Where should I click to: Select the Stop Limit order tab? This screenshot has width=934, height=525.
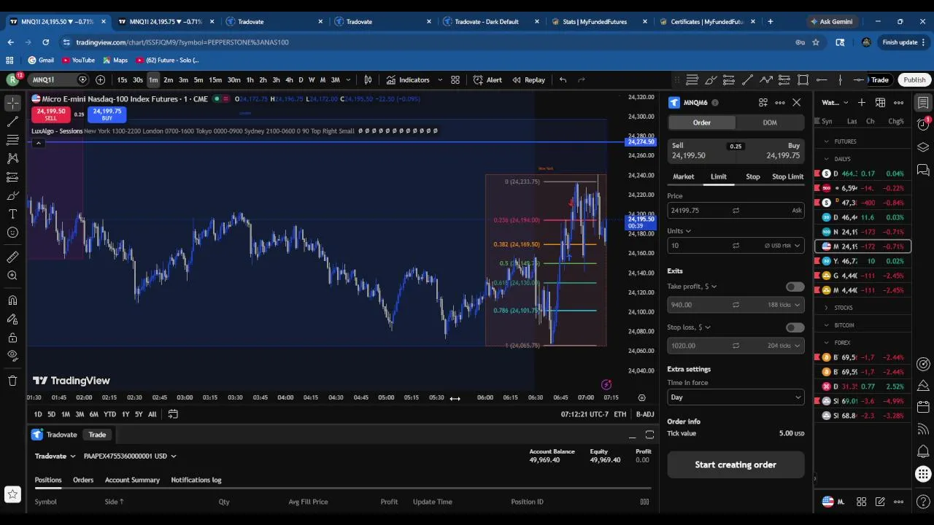[x=787, y=176]
